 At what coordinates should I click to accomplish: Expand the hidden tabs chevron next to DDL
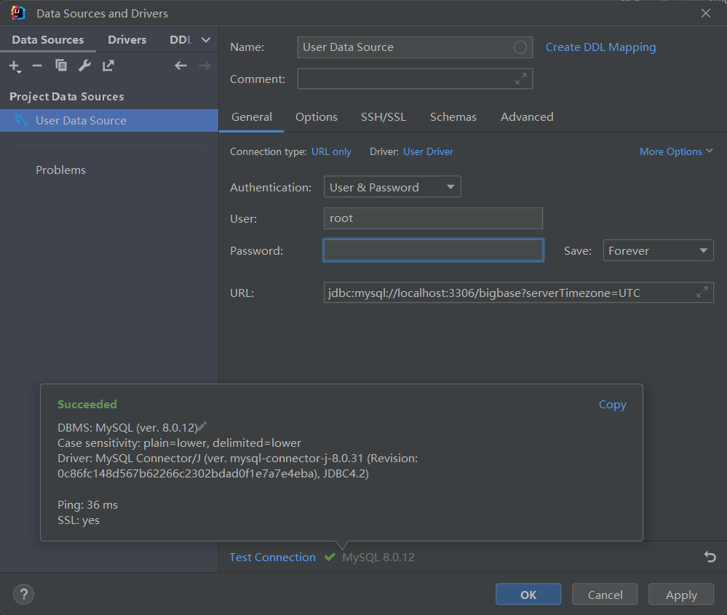[206, 40]
